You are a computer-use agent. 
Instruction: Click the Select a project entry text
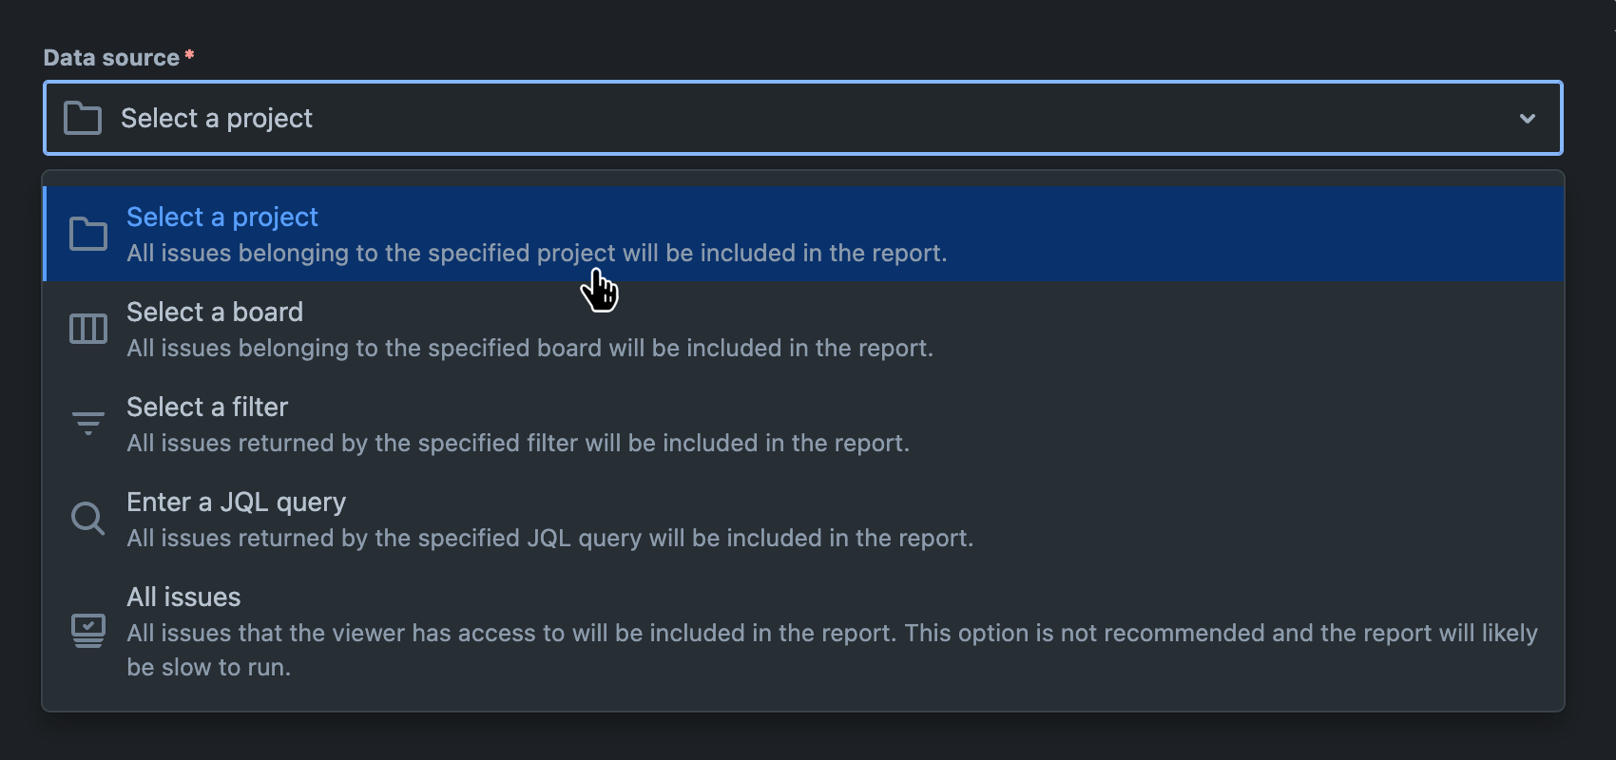pos(222,217)
